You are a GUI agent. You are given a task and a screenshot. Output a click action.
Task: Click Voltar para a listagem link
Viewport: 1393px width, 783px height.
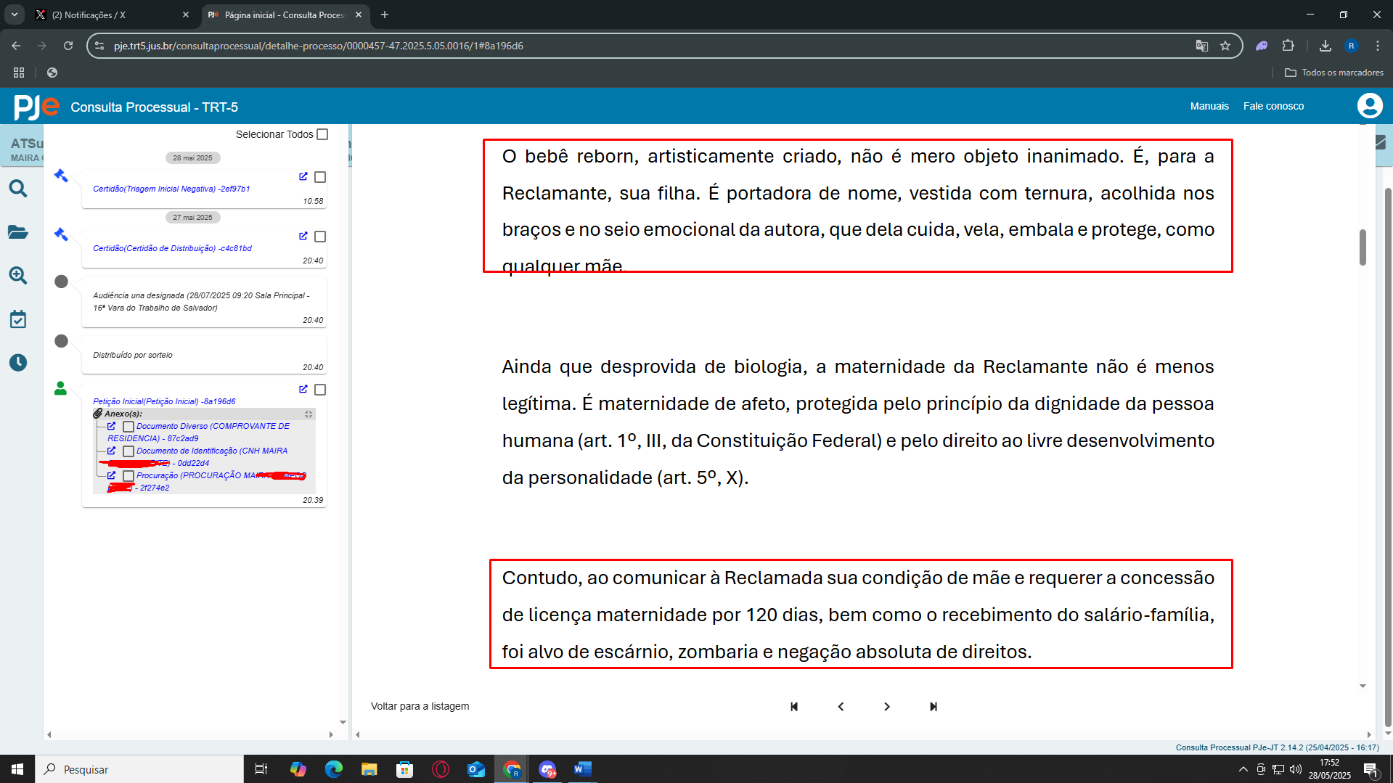420,706
